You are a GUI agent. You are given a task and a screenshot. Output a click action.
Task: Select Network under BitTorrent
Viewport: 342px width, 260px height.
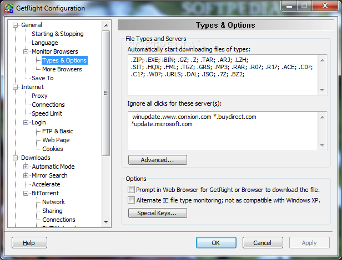[x=53, y=202]
